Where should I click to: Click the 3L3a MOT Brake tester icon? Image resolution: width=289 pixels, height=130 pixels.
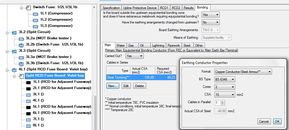(21, 57)
